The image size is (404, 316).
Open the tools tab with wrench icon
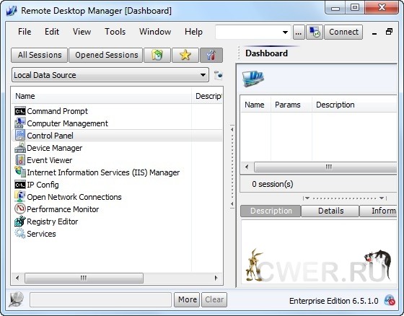[211, 55]
